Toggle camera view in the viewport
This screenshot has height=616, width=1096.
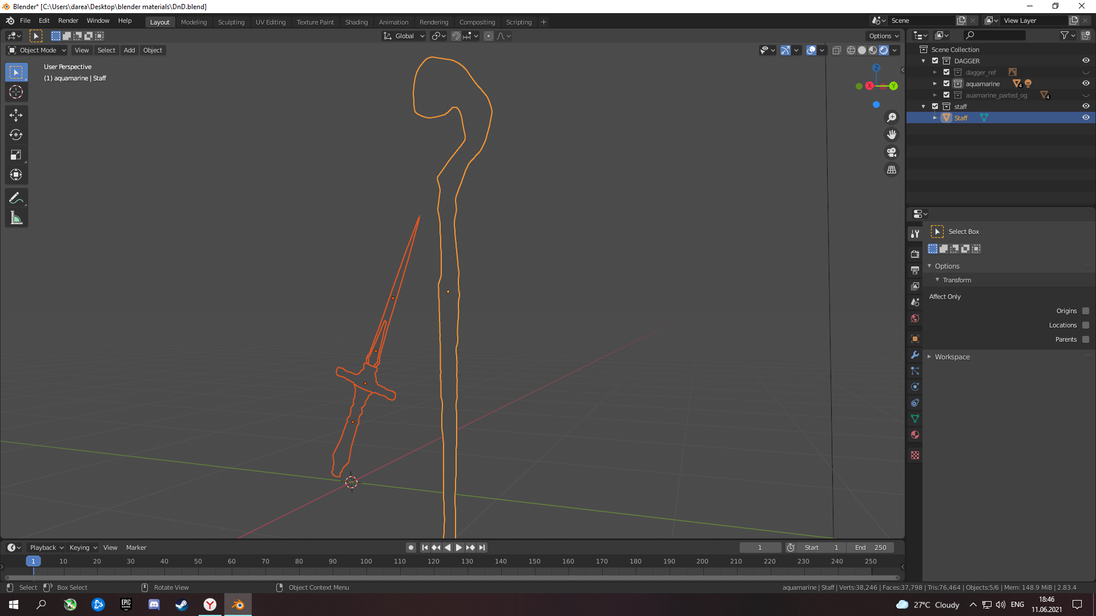click(x=891, y=152)
